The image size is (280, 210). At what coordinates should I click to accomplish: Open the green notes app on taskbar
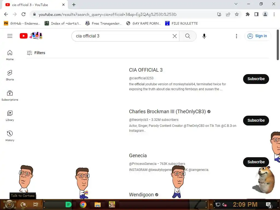pyautogui.click(x=68, y=205)
